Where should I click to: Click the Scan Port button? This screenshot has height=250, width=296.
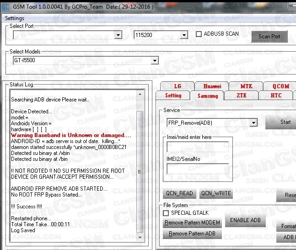(269, 37)
